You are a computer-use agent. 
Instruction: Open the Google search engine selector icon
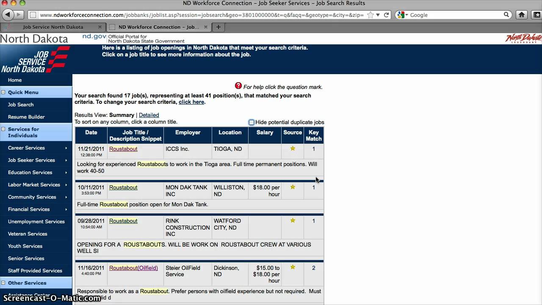pos(401,15)
